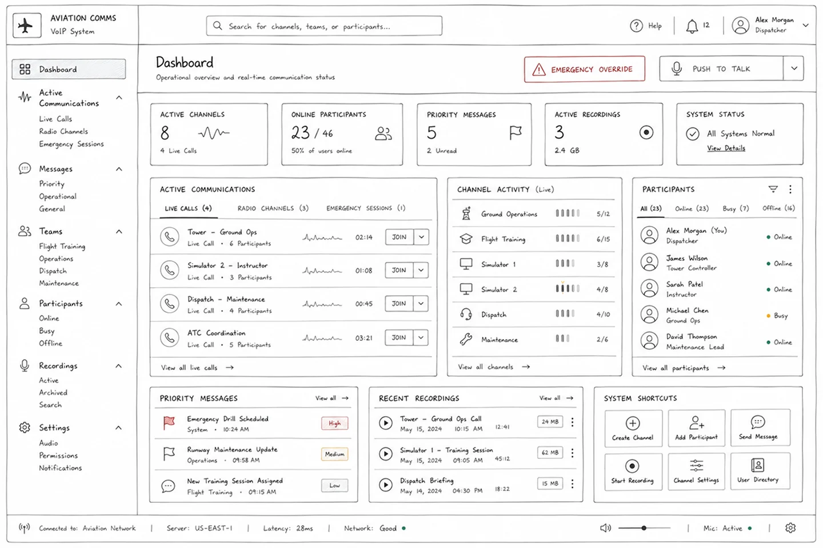The width and height of the screenshot is (823, 548).
Task: Switch to the Radio Channels tab
Action: (273, 208)
